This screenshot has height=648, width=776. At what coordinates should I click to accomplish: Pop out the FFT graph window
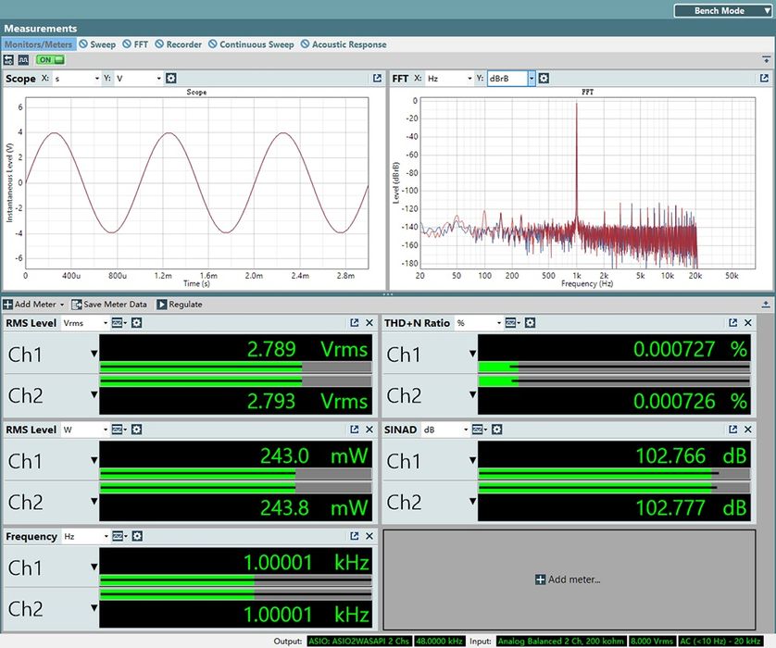tap(764, 78)
